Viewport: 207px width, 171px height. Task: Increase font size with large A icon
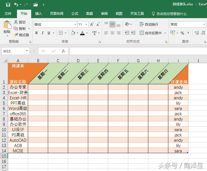[92, 24]
